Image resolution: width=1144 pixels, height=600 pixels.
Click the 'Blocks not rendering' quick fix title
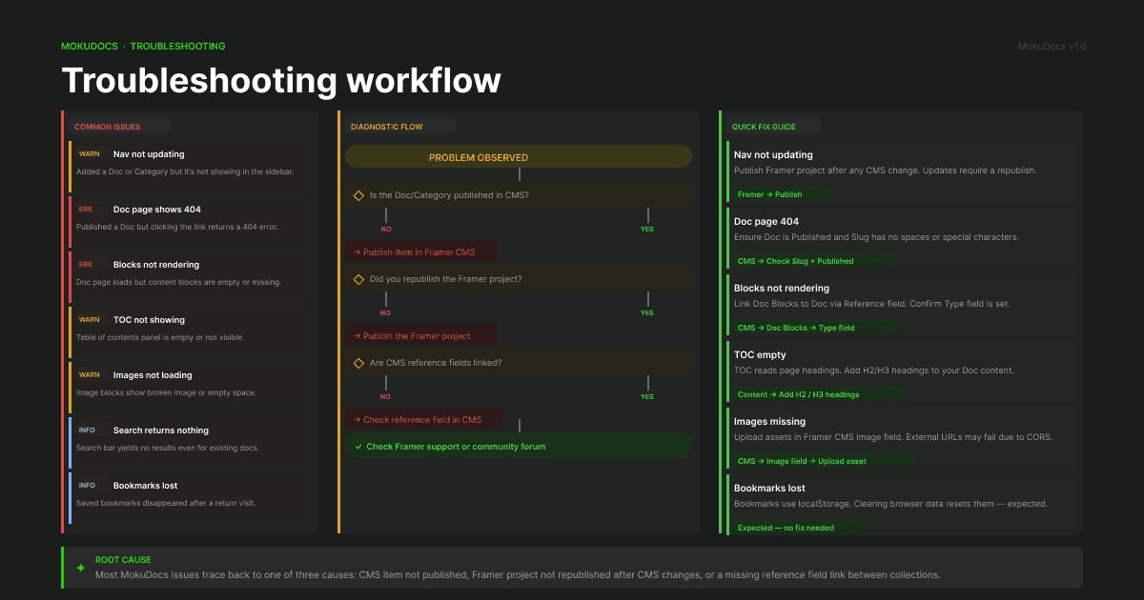pyautogui.click(x=782, y=288)
